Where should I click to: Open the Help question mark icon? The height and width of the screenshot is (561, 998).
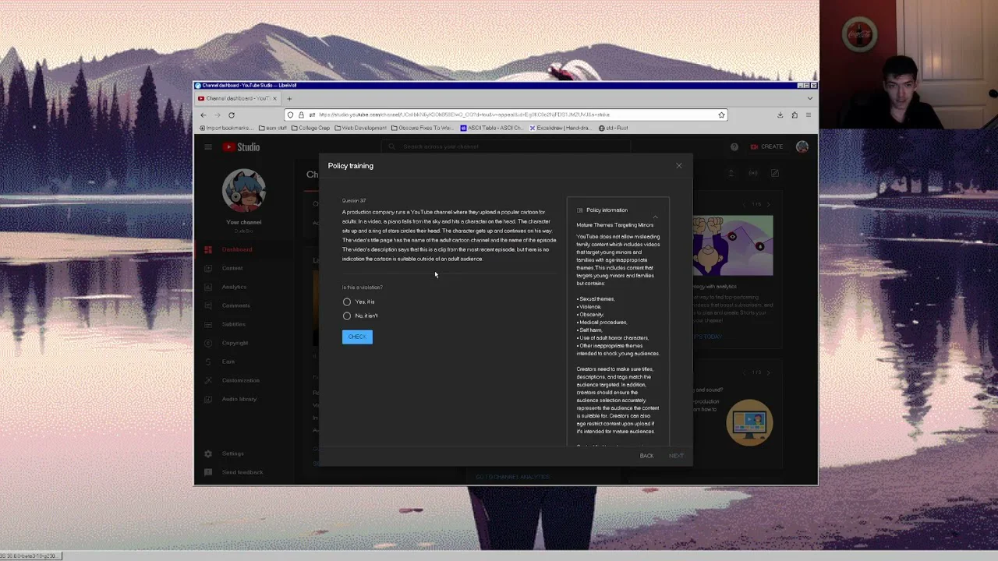click(734, 146)
